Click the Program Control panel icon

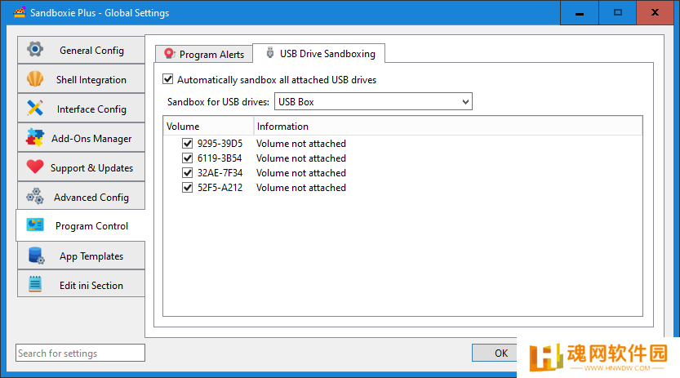pos(34,225)
